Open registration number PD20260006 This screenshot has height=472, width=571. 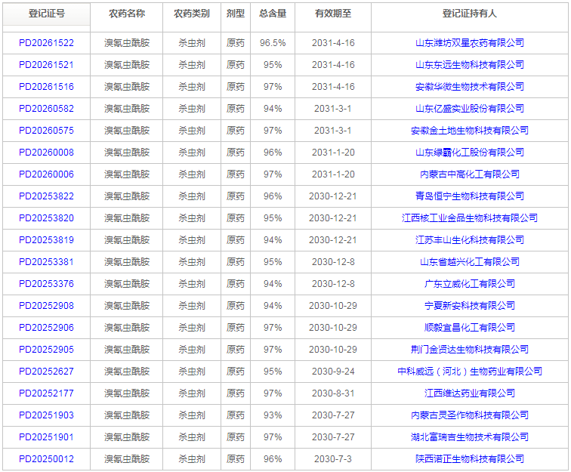(x=46, y=174)
